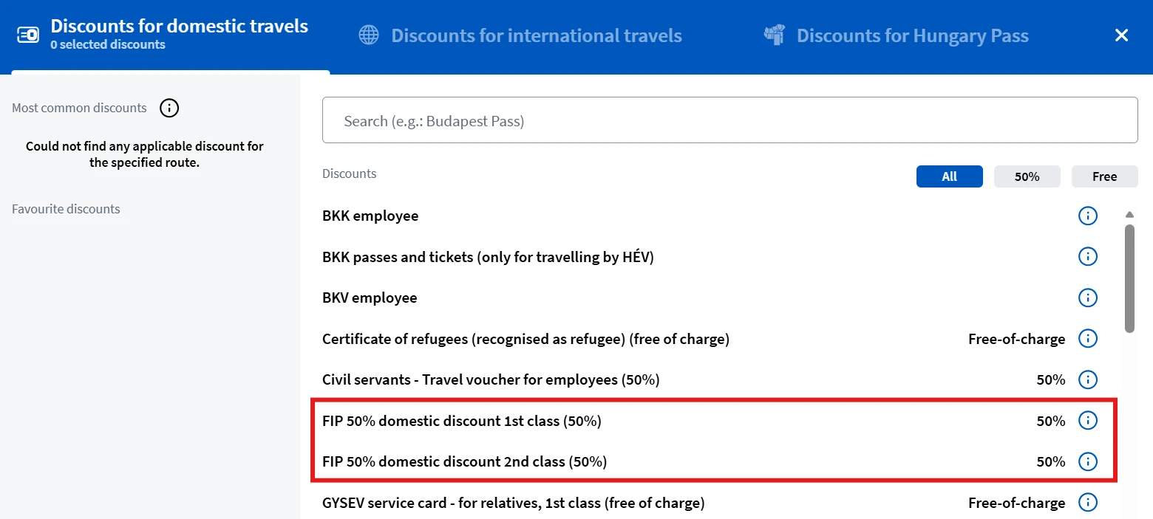Click the discounts list scrollbar thumb
Viewport: 1153px width, 519px height.
coord(1129,278)
